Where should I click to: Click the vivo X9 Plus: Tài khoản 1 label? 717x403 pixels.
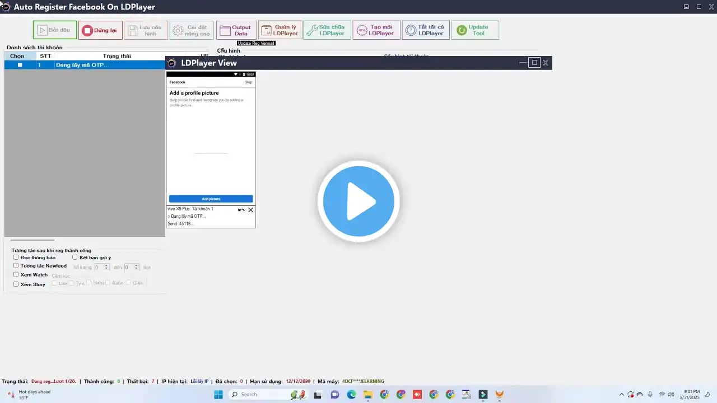[190, 209]
